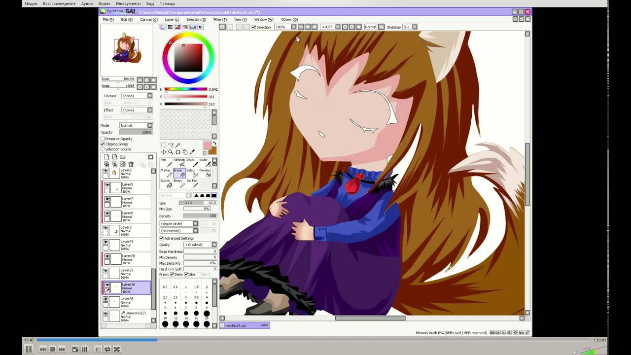This screenshot has width=631, height=355.
Task: Choose the Select brush tool
Action: coord(191,173)
